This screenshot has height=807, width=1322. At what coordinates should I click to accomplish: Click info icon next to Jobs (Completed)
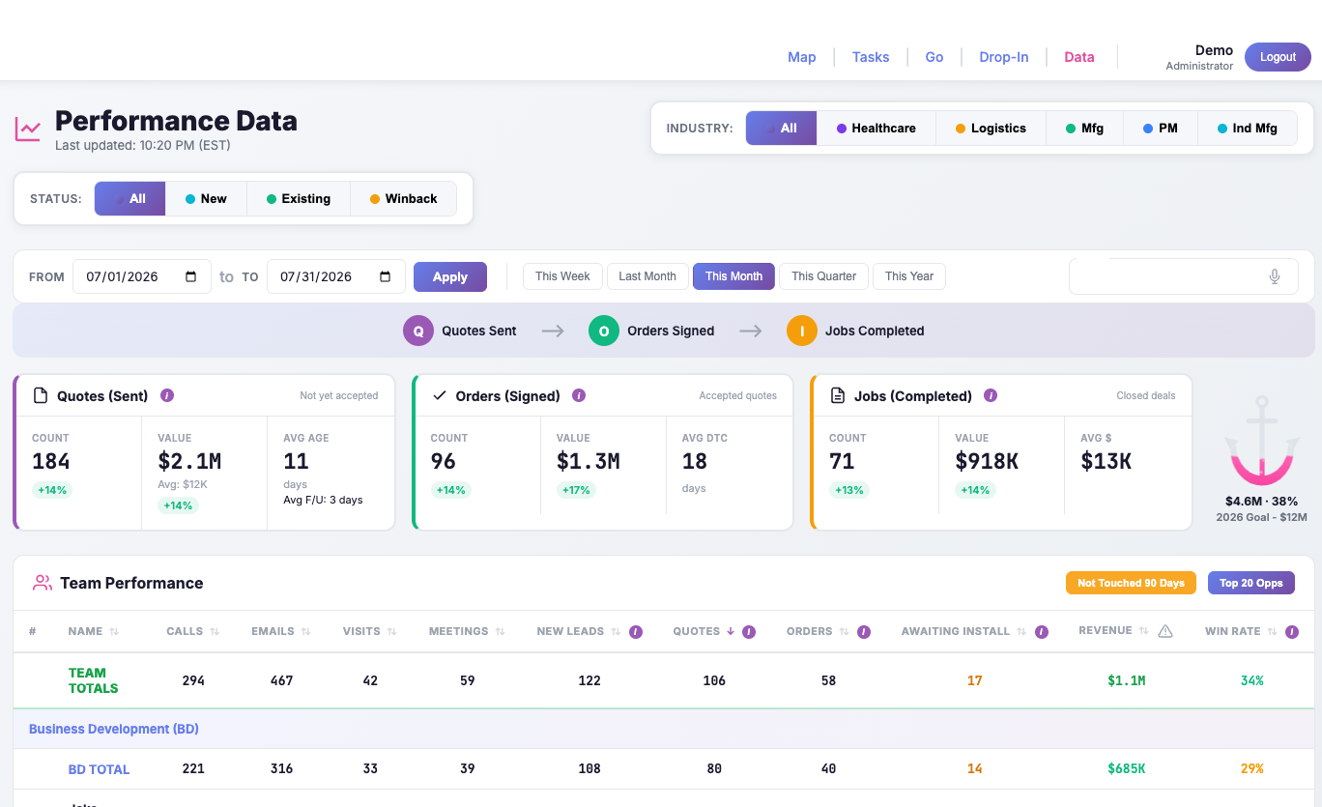(991, 395)
